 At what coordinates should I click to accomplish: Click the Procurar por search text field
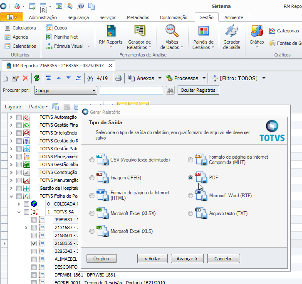(131, 91)
